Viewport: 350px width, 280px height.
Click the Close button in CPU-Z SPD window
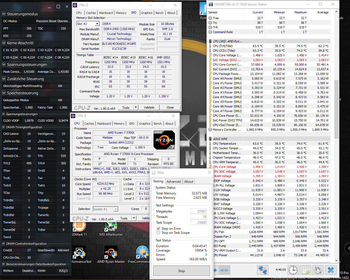(170, 107)
